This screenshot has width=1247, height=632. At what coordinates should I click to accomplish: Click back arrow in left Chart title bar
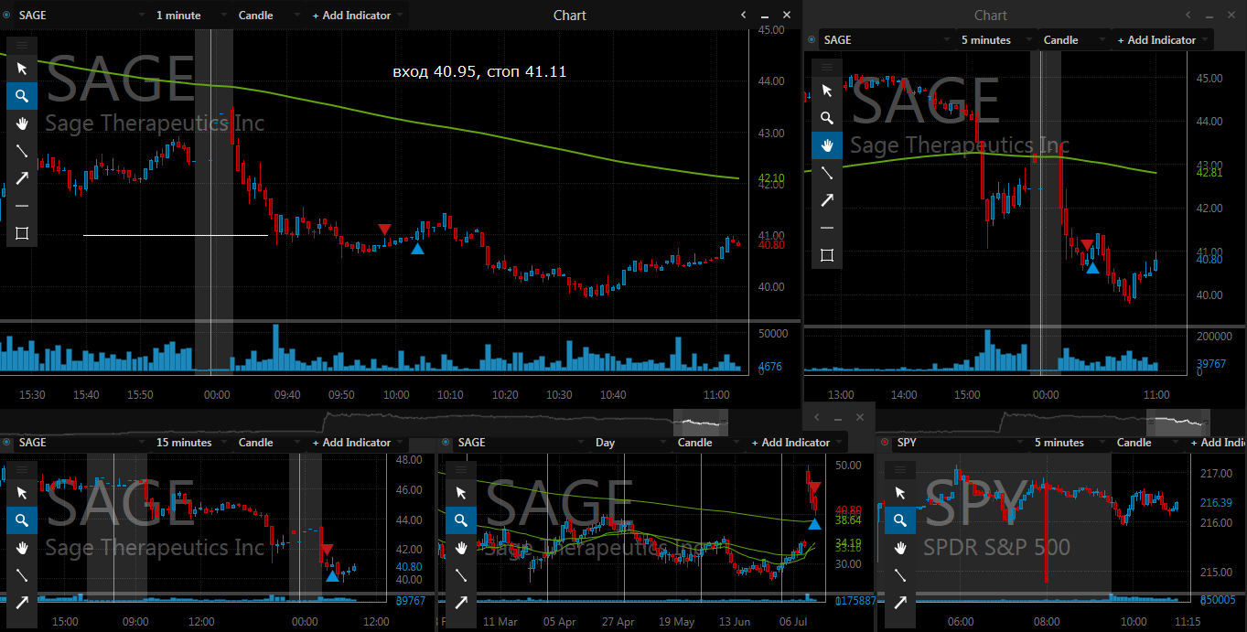click(744, 16)
